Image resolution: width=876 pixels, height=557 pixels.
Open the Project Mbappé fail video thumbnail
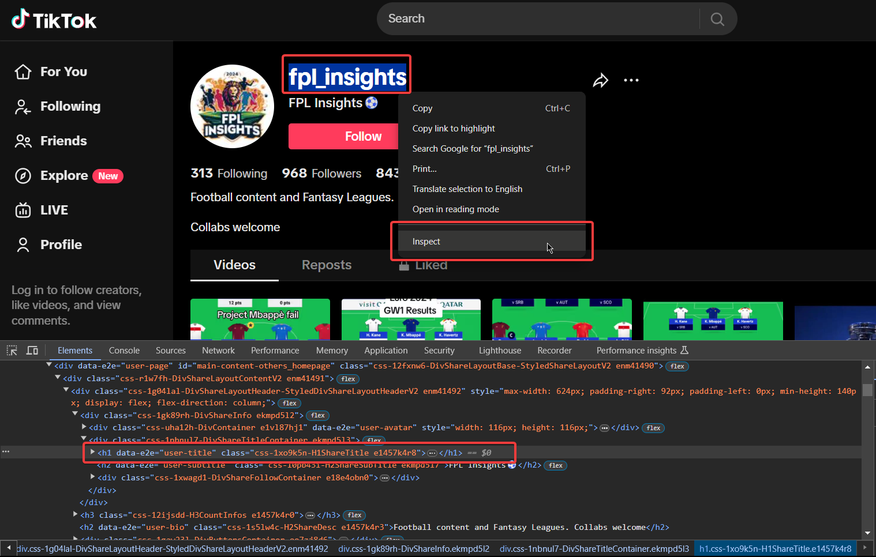tap(260, 319)
